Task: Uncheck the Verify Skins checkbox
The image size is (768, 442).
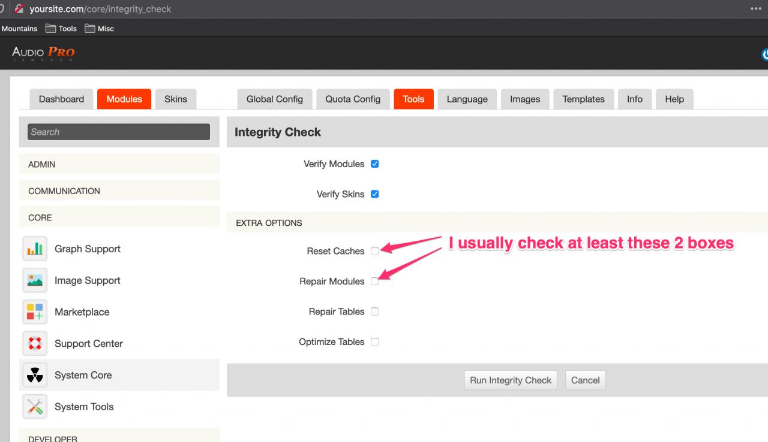Action: 374,194
